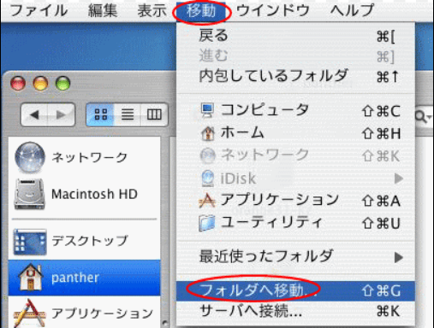Open the ヘルプ menu
This screenshot has height=328, width=434.
pyautogui.click(x=352, y=11)
